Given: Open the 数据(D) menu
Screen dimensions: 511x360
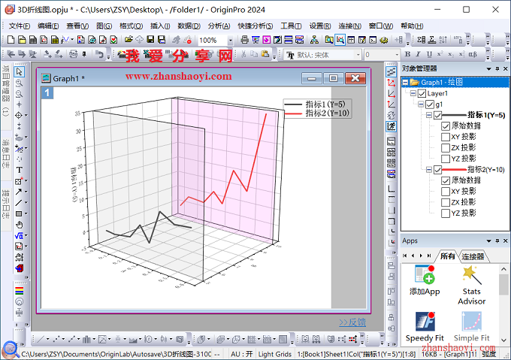Looking at the screenshot, I should tap(189, 26).
